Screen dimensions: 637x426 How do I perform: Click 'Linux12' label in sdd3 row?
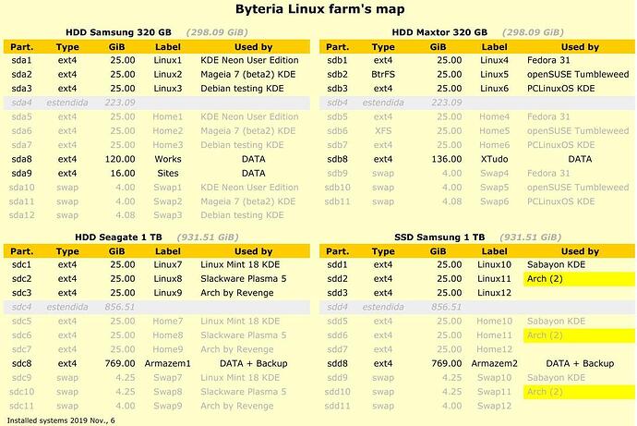[x=495, y=293]
